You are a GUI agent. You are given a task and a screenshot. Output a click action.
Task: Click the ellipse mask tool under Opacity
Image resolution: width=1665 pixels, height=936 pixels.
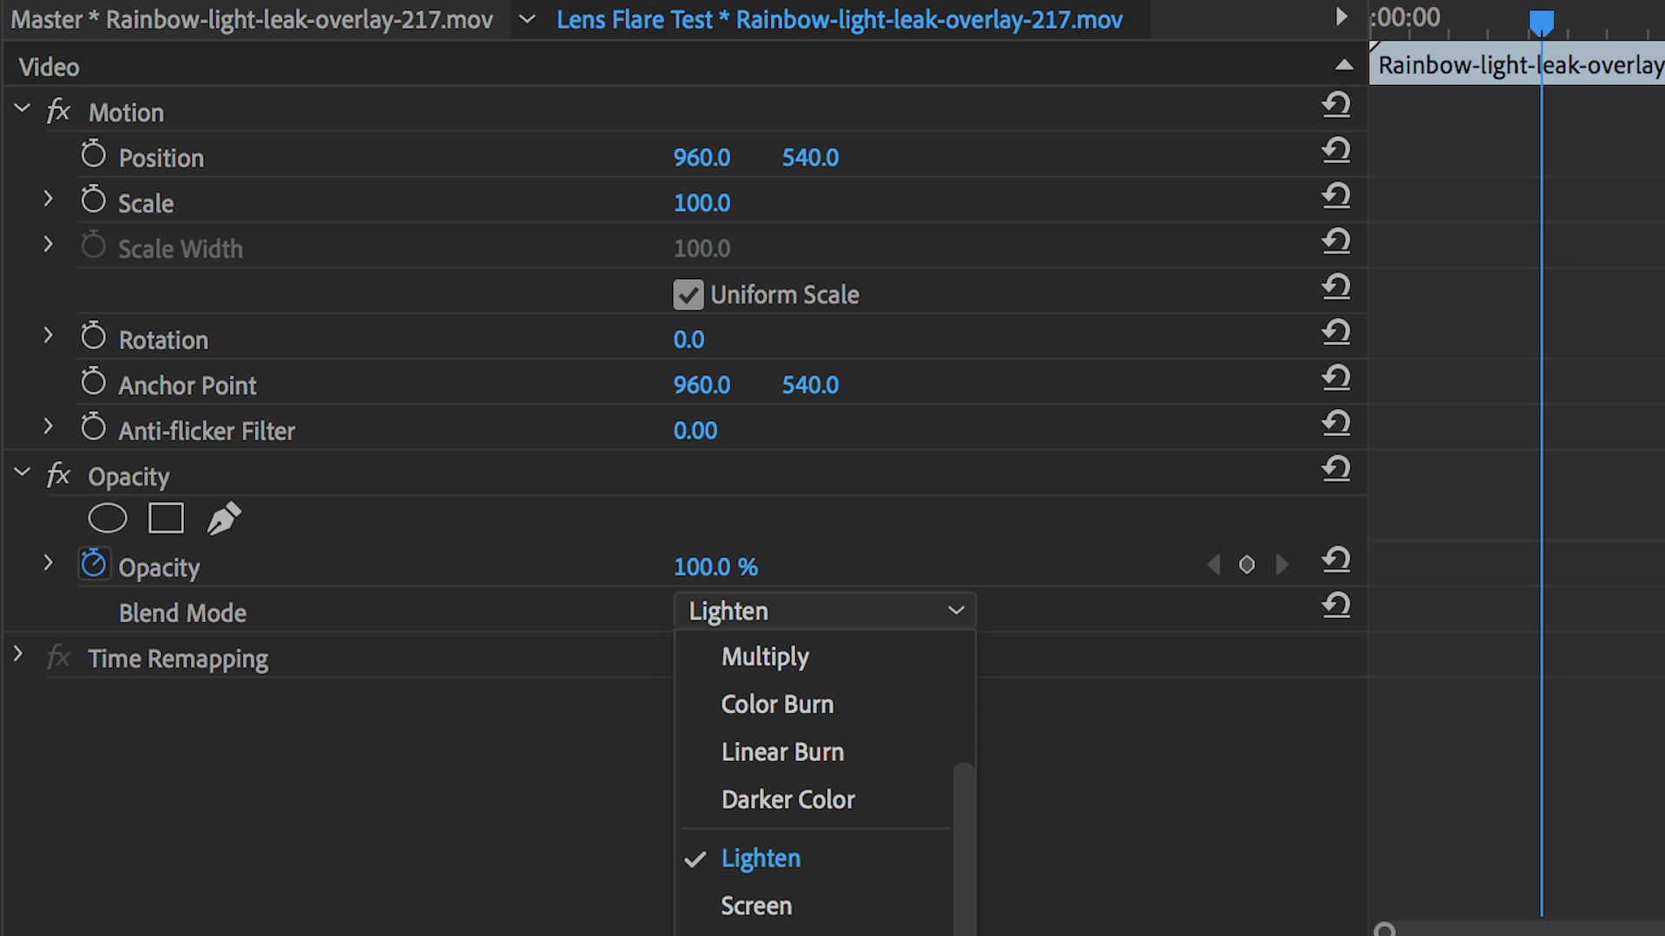(108, 518)
